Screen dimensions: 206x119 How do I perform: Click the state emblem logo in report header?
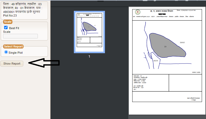[x=137, y=12]
